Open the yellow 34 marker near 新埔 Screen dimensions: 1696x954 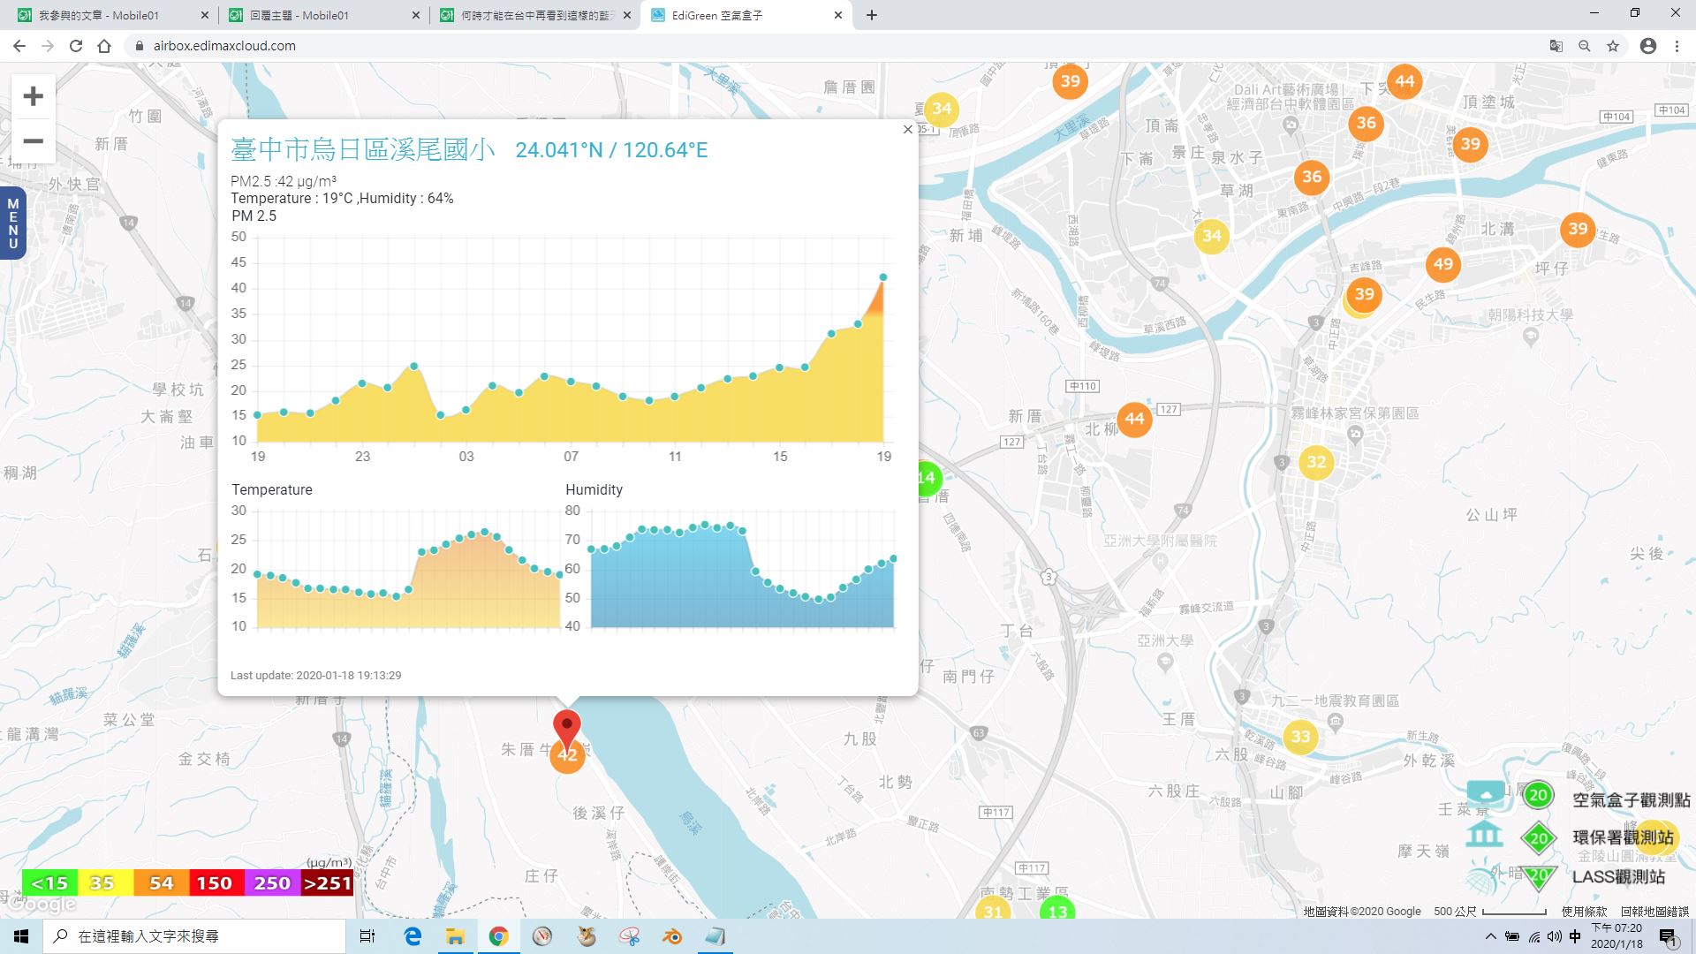point(1211,236)
